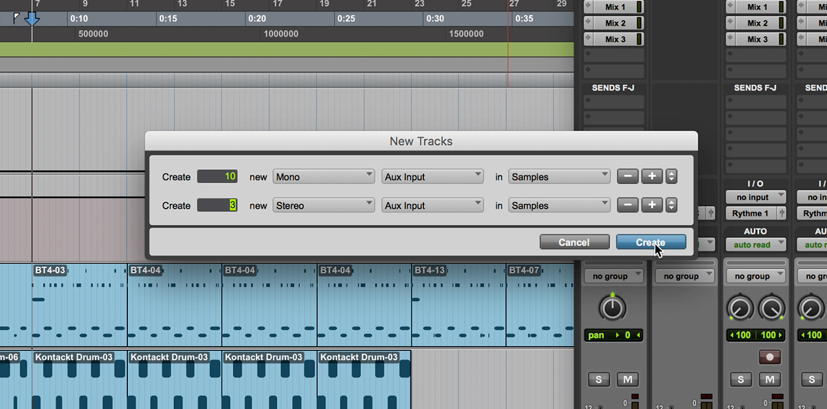Viewport: 827px width, 409px height.
Task: Remove the Mono row with its minus button
Action: tap(627, 177)
